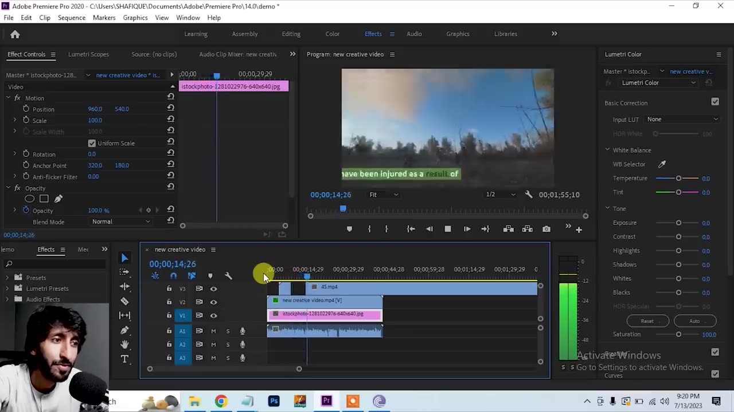Screen dimensions: 734x412
Task: Toggle V1 track output eye
Action: coord(213,315)
